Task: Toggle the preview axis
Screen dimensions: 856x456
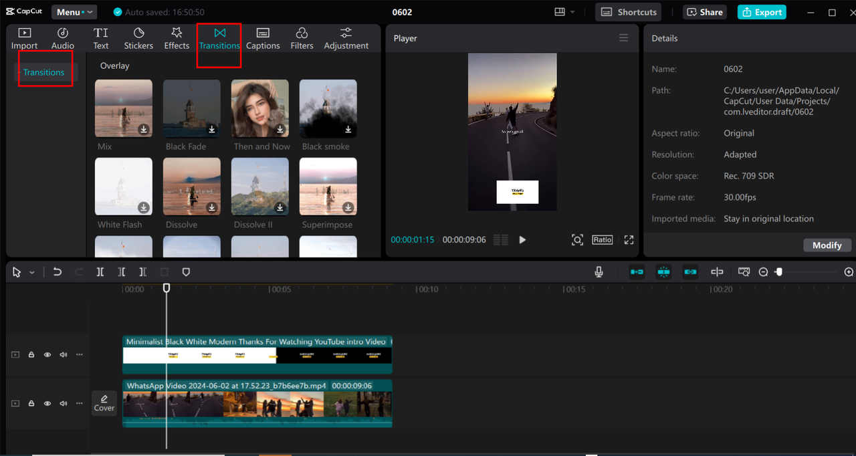Action: click(717, 272)
